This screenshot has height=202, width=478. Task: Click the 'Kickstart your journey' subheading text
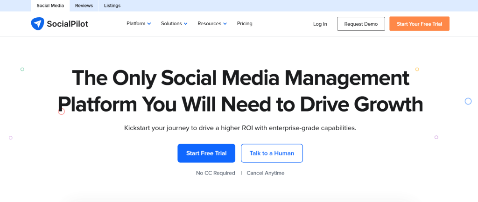(240, 128)
